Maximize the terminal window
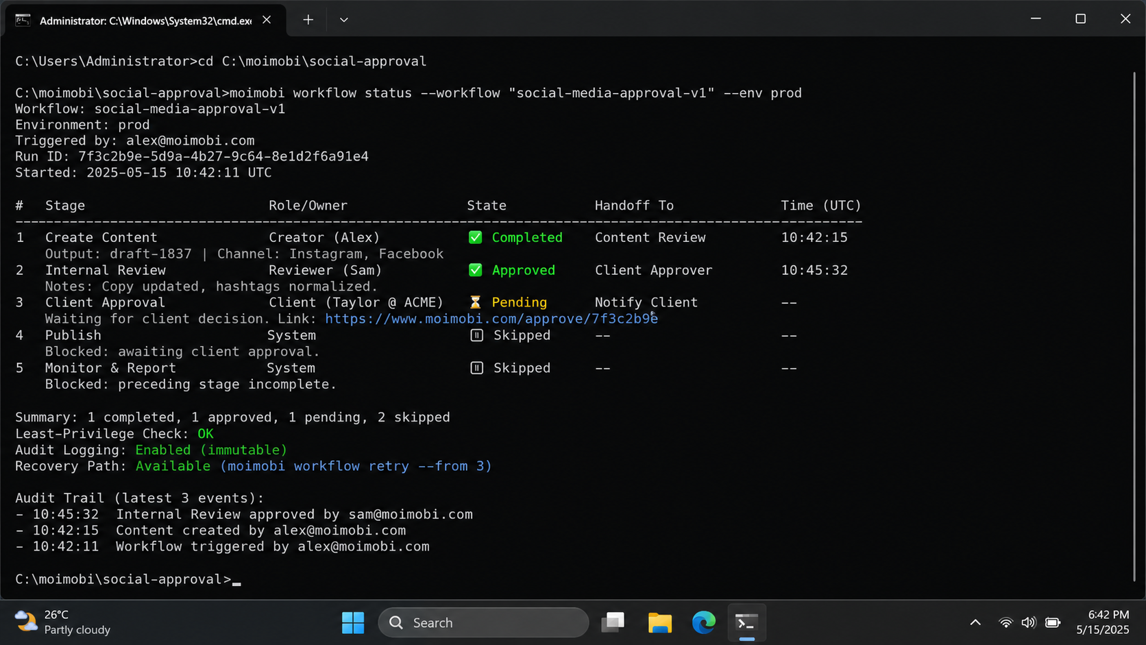The height and width of the screenshot is (645, 1146). click(1081, 19)
